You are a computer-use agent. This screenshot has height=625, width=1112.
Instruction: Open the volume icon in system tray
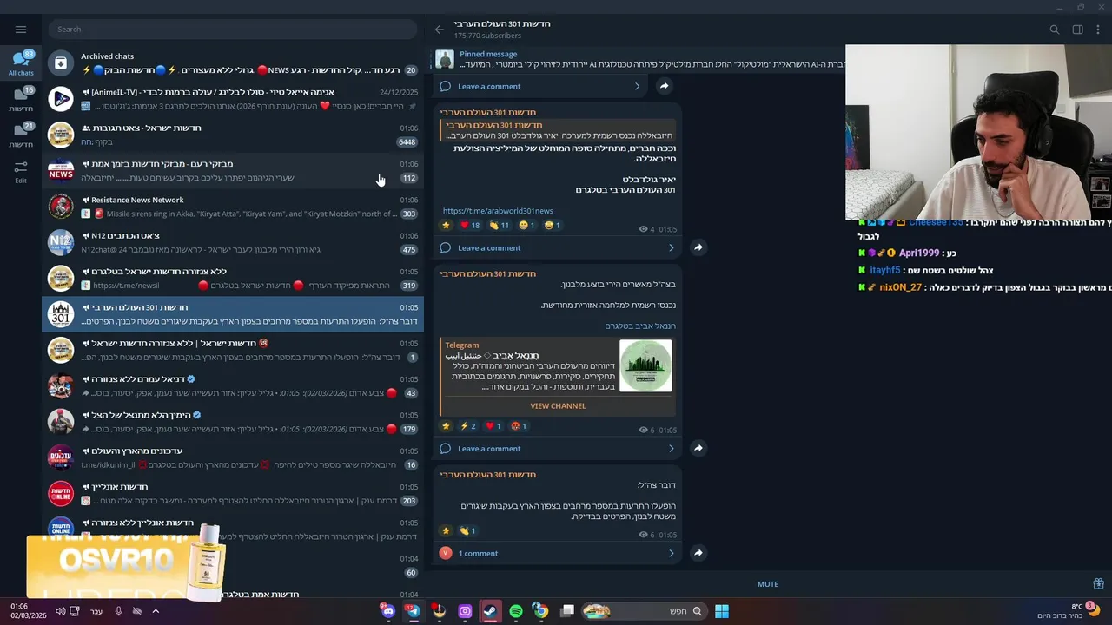(60, 611)
